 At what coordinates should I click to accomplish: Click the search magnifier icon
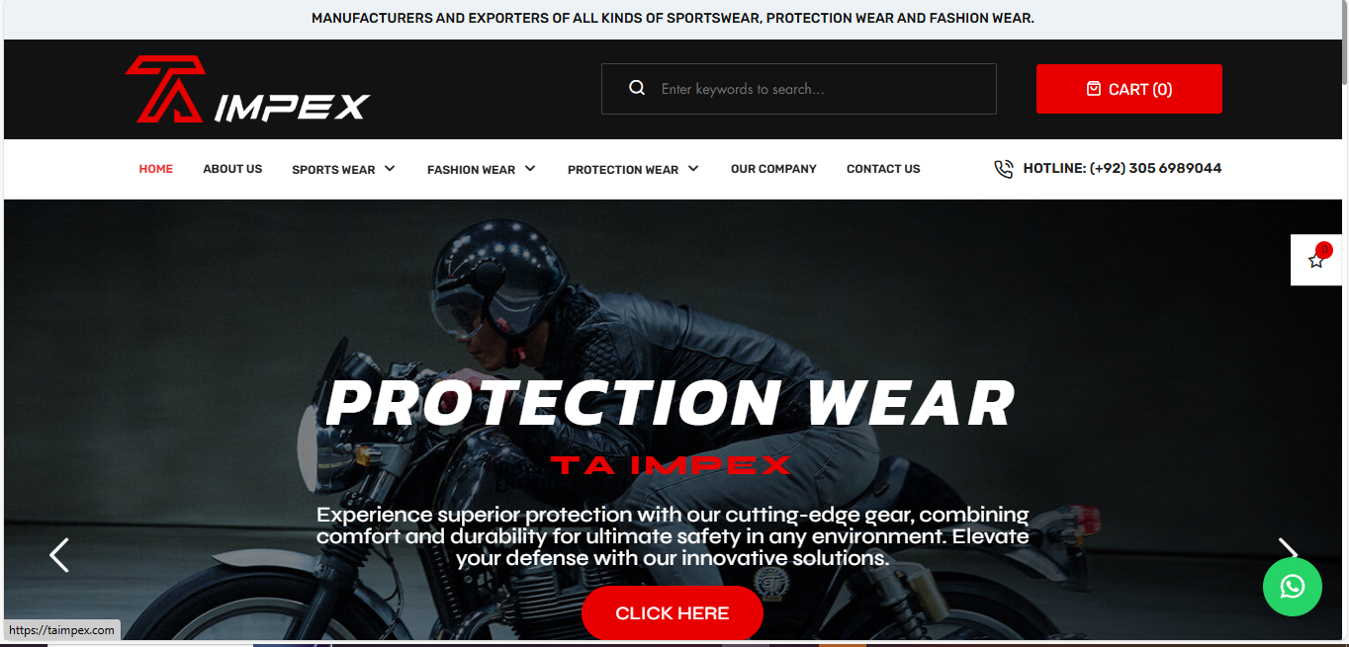[x=637, y=89]
